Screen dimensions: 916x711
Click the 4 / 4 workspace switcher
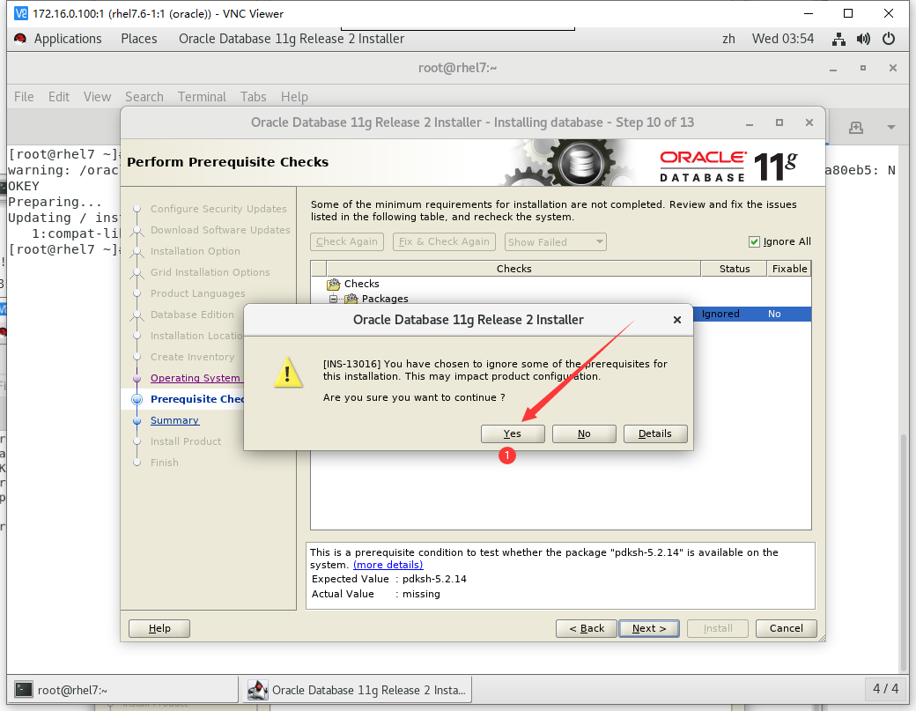886,689
